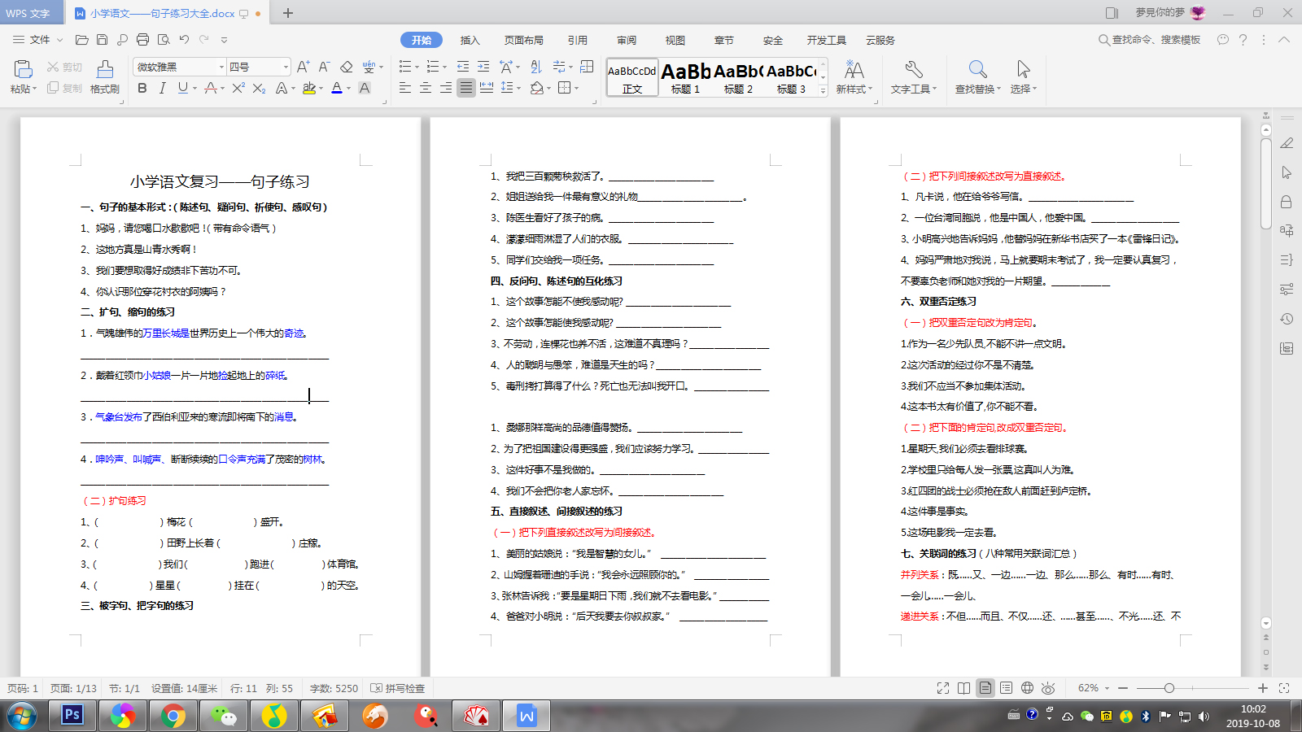
Task: Click the Select (选择) cursor icon
Action: point(1023,69)
